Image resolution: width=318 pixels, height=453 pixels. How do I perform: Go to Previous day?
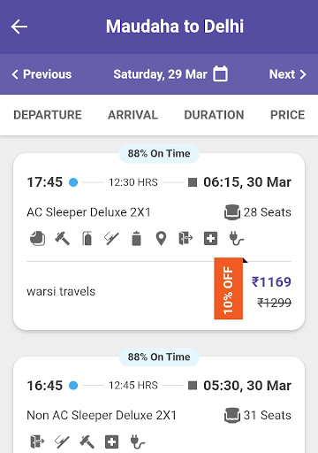tap(42, 74)
